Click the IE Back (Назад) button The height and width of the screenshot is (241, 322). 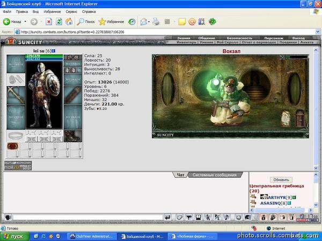pyautogui.click(x=12, y=21)
